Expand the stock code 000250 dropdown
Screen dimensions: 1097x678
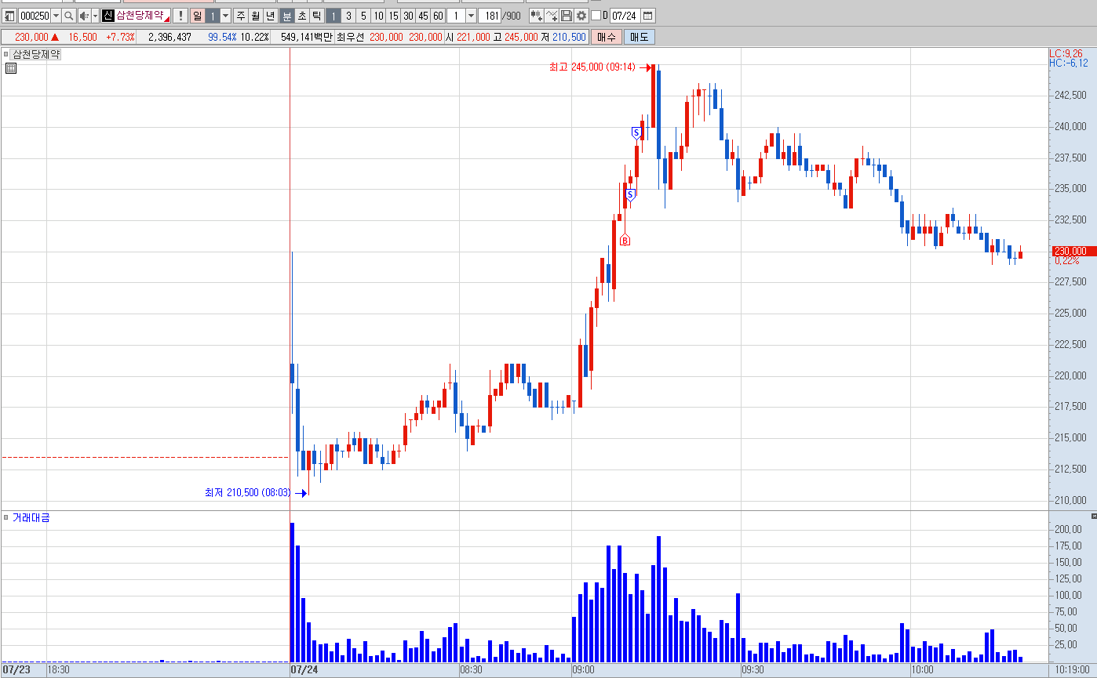tap(56, 16)
